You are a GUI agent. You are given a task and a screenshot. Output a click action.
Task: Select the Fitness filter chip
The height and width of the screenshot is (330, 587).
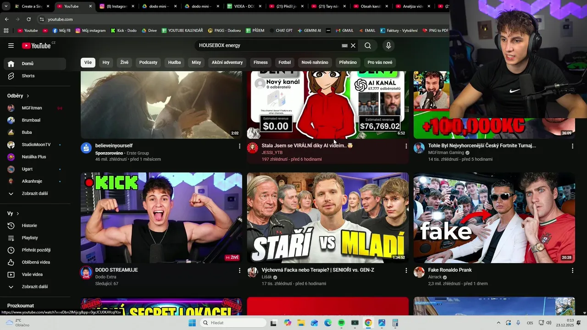(260, 62)
